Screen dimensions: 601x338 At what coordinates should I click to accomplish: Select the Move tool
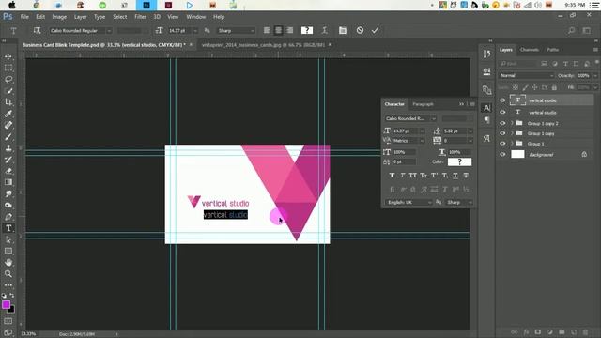(x=8, y=56)
